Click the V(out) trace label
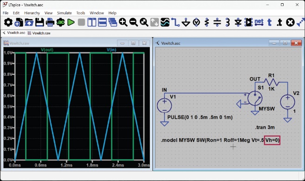 [x=47, y=50]
